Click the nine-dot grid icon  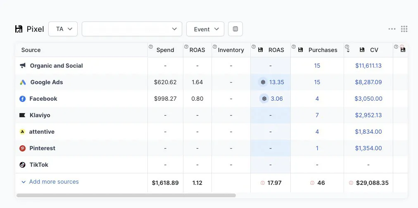click(404, 29)
